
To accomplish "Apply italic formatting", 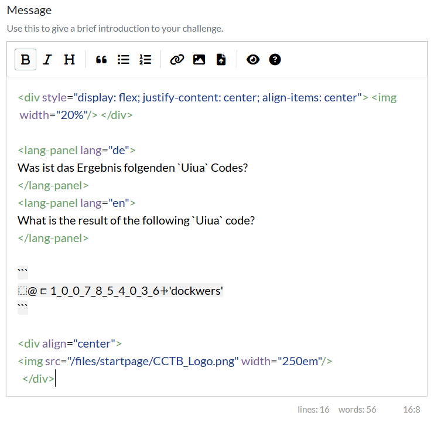I will 47,59.
